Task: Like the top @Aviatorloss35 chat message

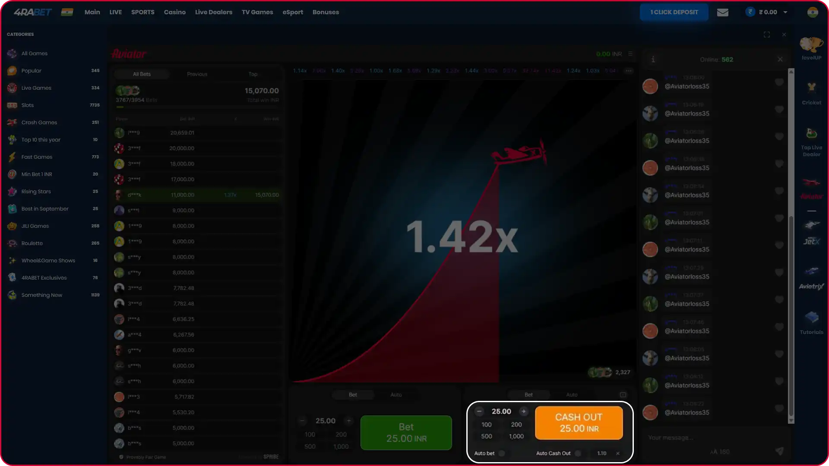Action: click(x=779, y=82)
